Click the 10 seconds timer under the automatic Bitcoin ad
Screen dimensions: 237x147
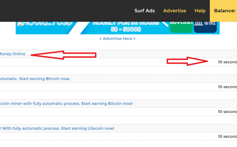[x=227, y=87]
